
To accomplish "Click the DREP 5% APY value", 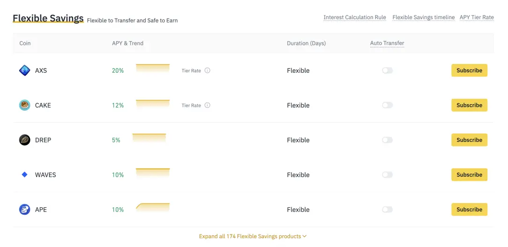I will tap(116, 140).
